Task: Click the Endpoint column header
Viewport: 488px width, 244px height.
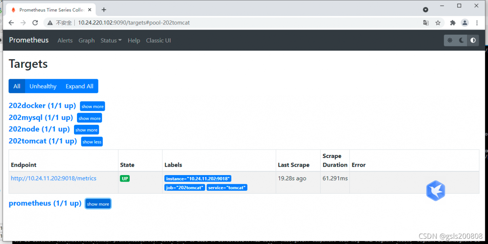Action: click(x=24, y=165)
